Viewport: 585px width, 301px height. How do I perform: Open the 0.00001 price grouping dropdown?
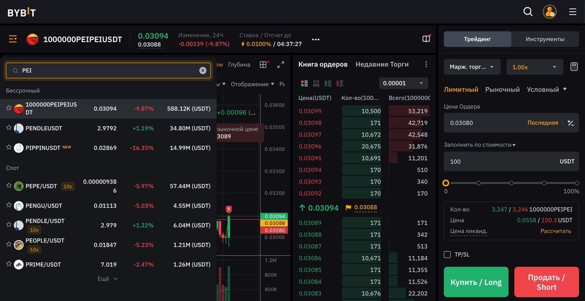(404, 83)
